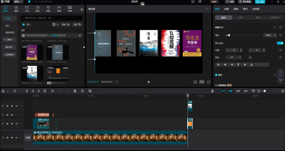This screenshot has width=285, height=151.
Task: Select the Mask (蒙版) sub-tab
Action: (x=258, y=18)
